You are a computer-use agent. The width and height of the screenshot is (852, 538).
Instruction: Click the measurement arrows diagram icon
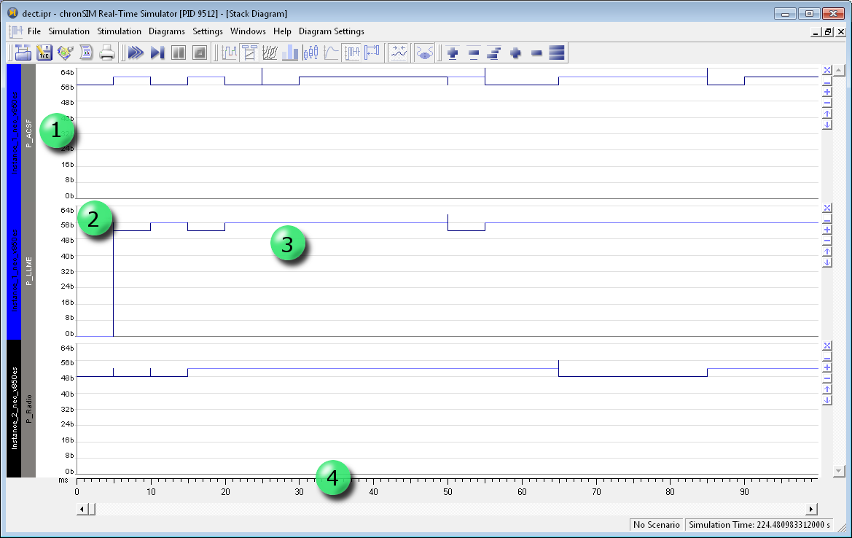click(372, 52)
